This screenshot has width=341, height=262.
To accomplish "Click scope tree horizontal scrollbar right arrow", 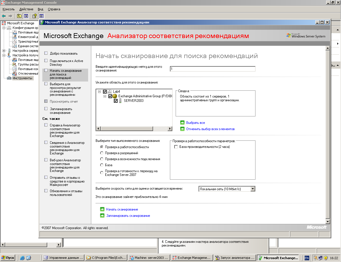I will click(170, 128).
